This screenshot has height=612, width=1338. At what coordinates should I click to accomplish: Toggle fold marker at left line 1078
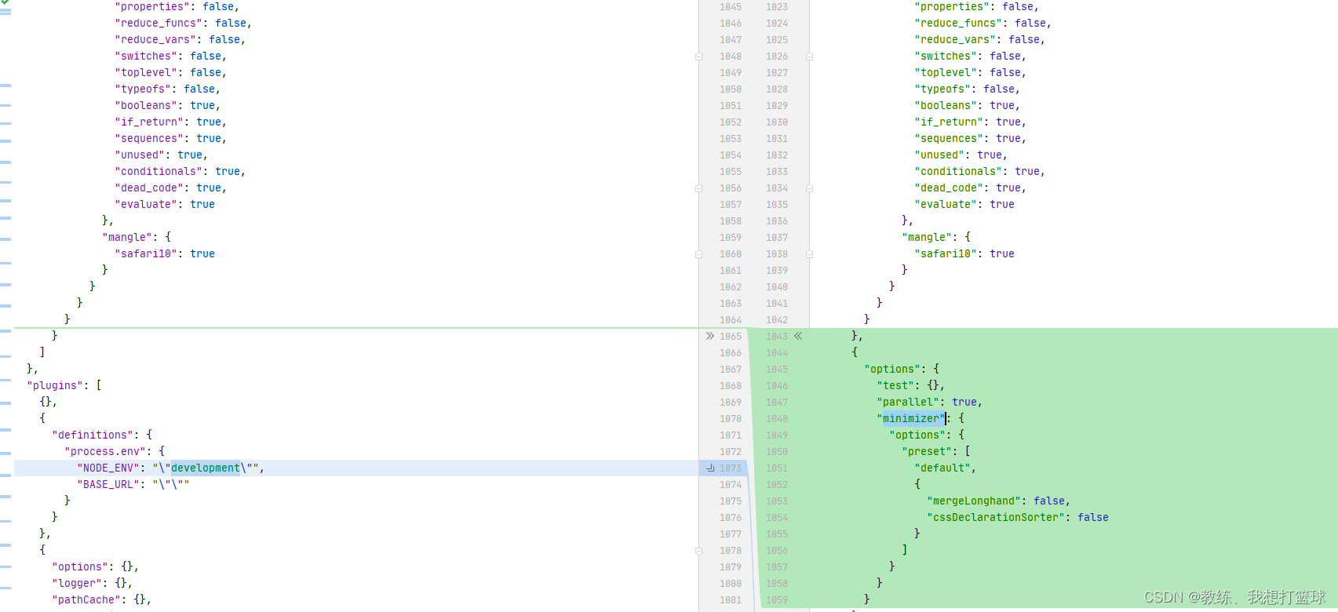pos(698,551)
